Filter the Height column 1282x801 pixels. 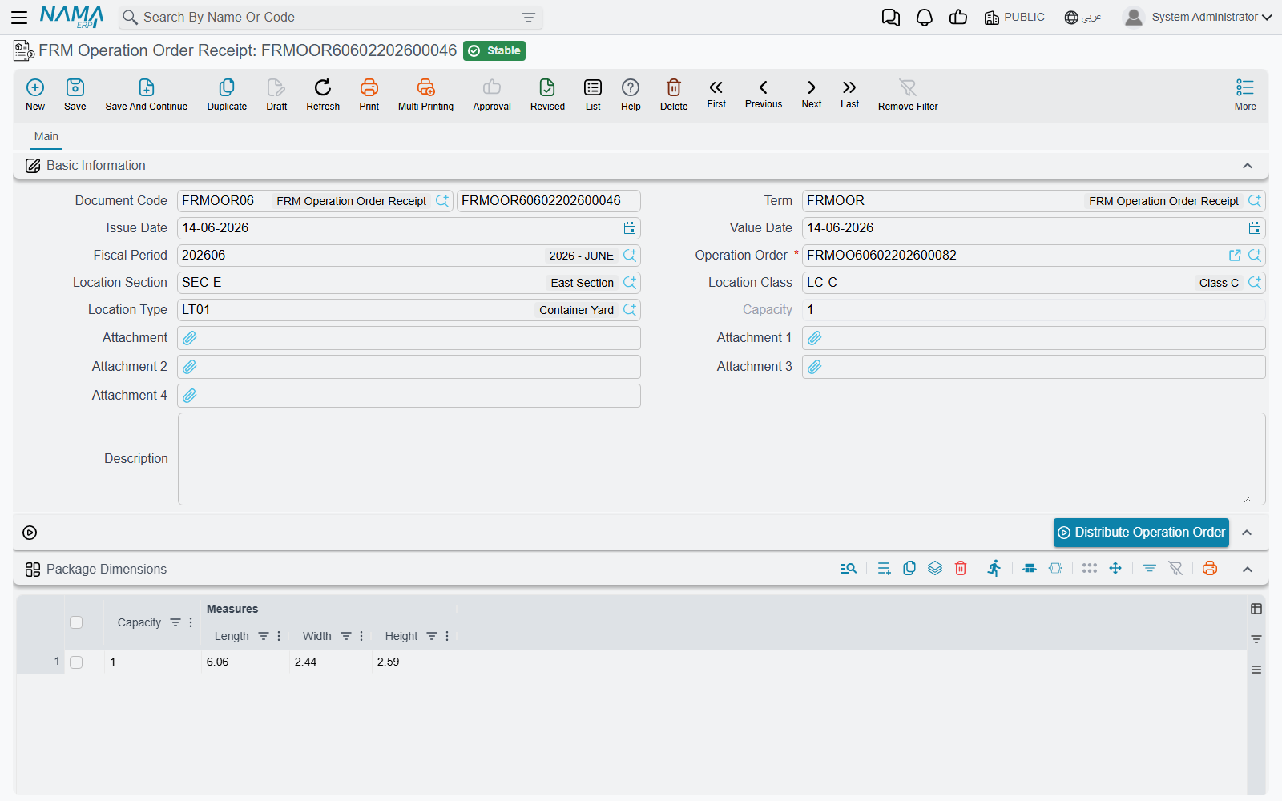pos(432,636)
